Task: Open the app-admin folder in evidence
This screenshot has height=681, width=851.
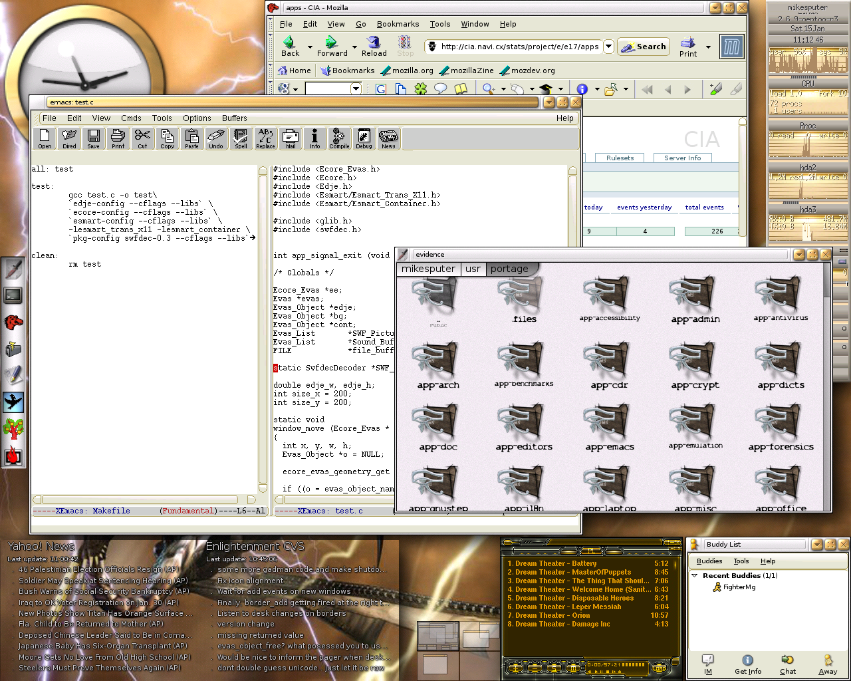Action: click(x=695, y=301)
